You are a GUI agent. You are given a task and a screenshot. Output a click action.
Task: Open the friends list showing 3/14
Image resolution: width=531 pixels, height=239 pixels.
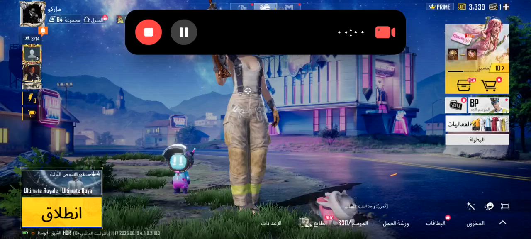coord(32,39)
